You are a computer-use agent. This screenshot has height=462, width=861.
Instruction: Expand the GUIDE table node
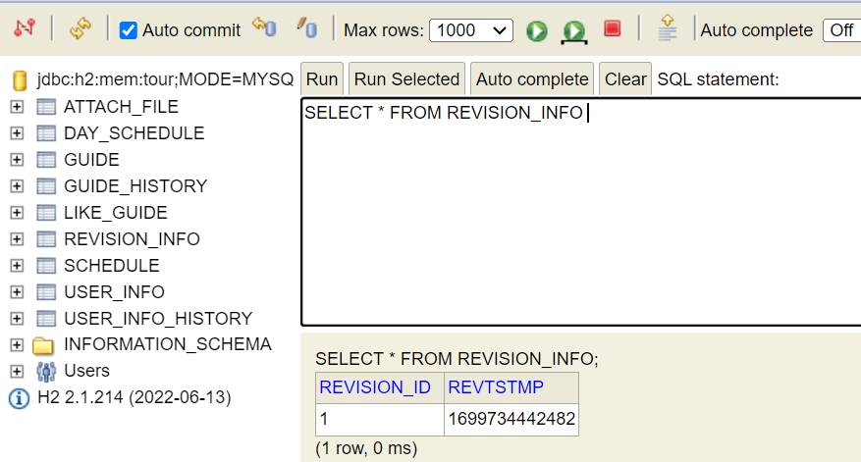click(17, 160)
